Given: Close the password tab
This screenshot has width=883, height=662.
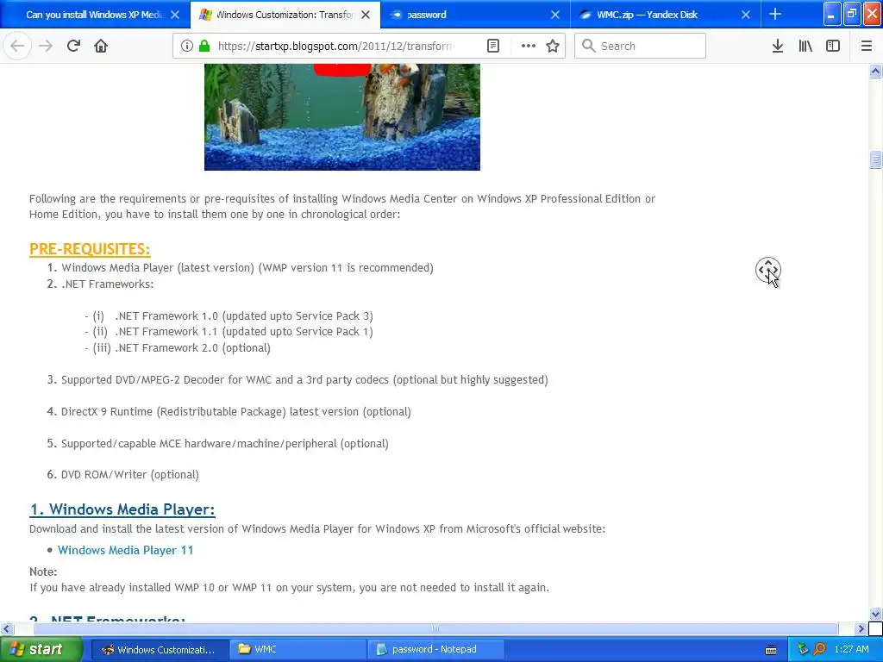Looking at the screenshot, I should click(555, 15).
